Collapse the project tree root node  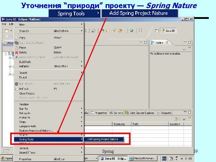(5, 54)
